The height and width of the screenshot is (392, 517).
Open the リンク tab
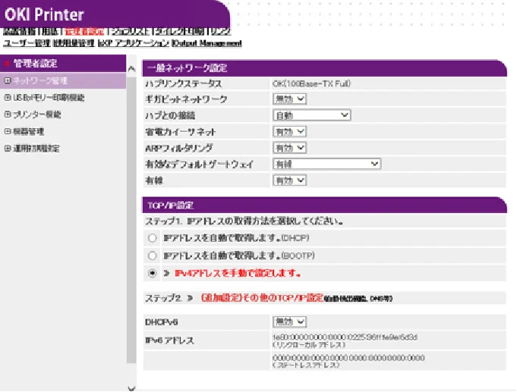[x=221, y=32]
